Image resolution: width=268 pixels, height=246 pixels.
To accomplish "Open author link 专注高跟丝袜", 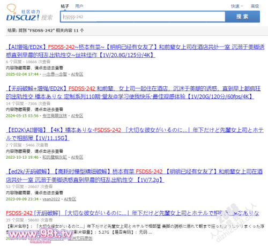I will [x=55, y=116].
